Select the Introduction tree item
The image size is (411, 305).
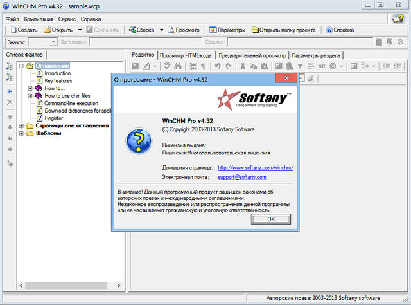click(x=57, y=73)
